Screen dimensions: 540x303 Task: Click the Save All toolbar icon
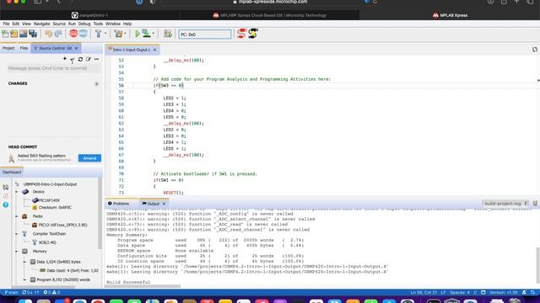(33, 34)
